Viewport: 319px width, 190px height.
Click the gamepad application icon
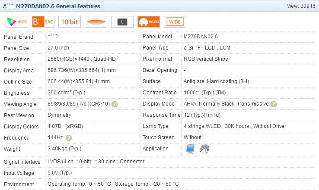coord(204,149)
